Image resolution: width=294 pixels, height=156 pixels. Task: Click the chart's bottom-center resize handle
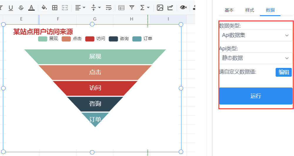coord(92,152)
